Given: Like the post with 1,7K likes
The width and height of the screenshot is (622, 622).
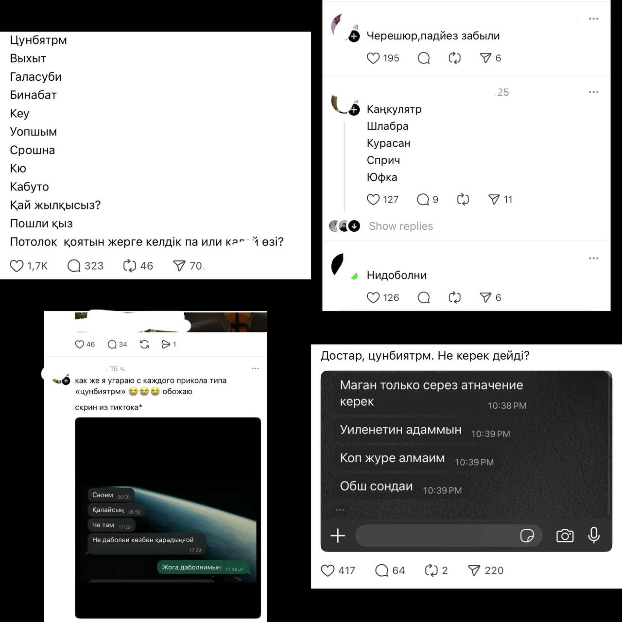Looking at the screenshot, I should [x=17, y=266].
